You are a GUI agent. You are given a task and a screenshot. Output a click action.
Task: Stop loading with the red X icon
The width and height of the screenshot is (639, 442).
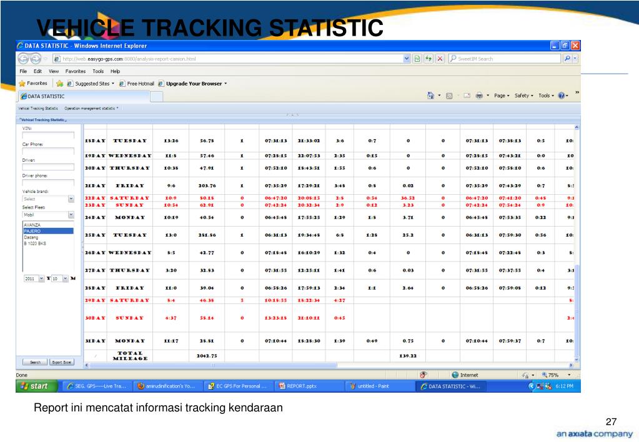[440, 59]
